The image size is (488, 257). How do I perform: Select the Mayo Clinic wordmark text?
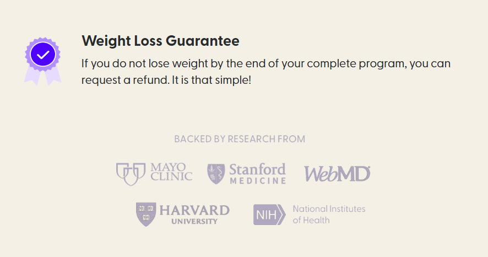coord(171,172)
